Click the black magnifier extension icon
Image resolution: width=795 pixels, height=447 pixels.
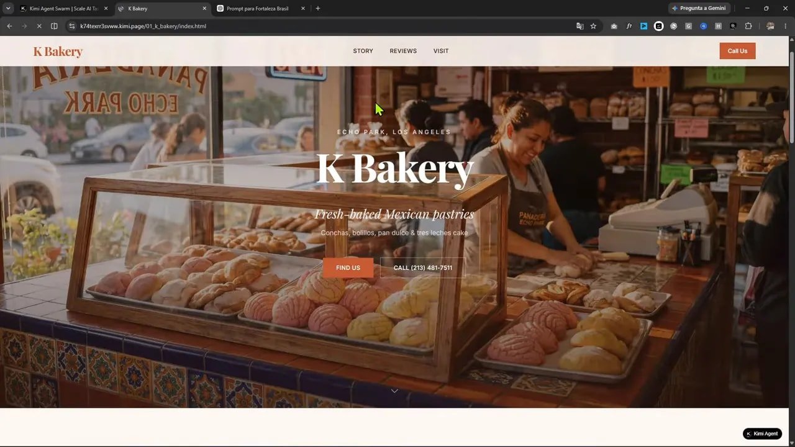pos(733,26)
